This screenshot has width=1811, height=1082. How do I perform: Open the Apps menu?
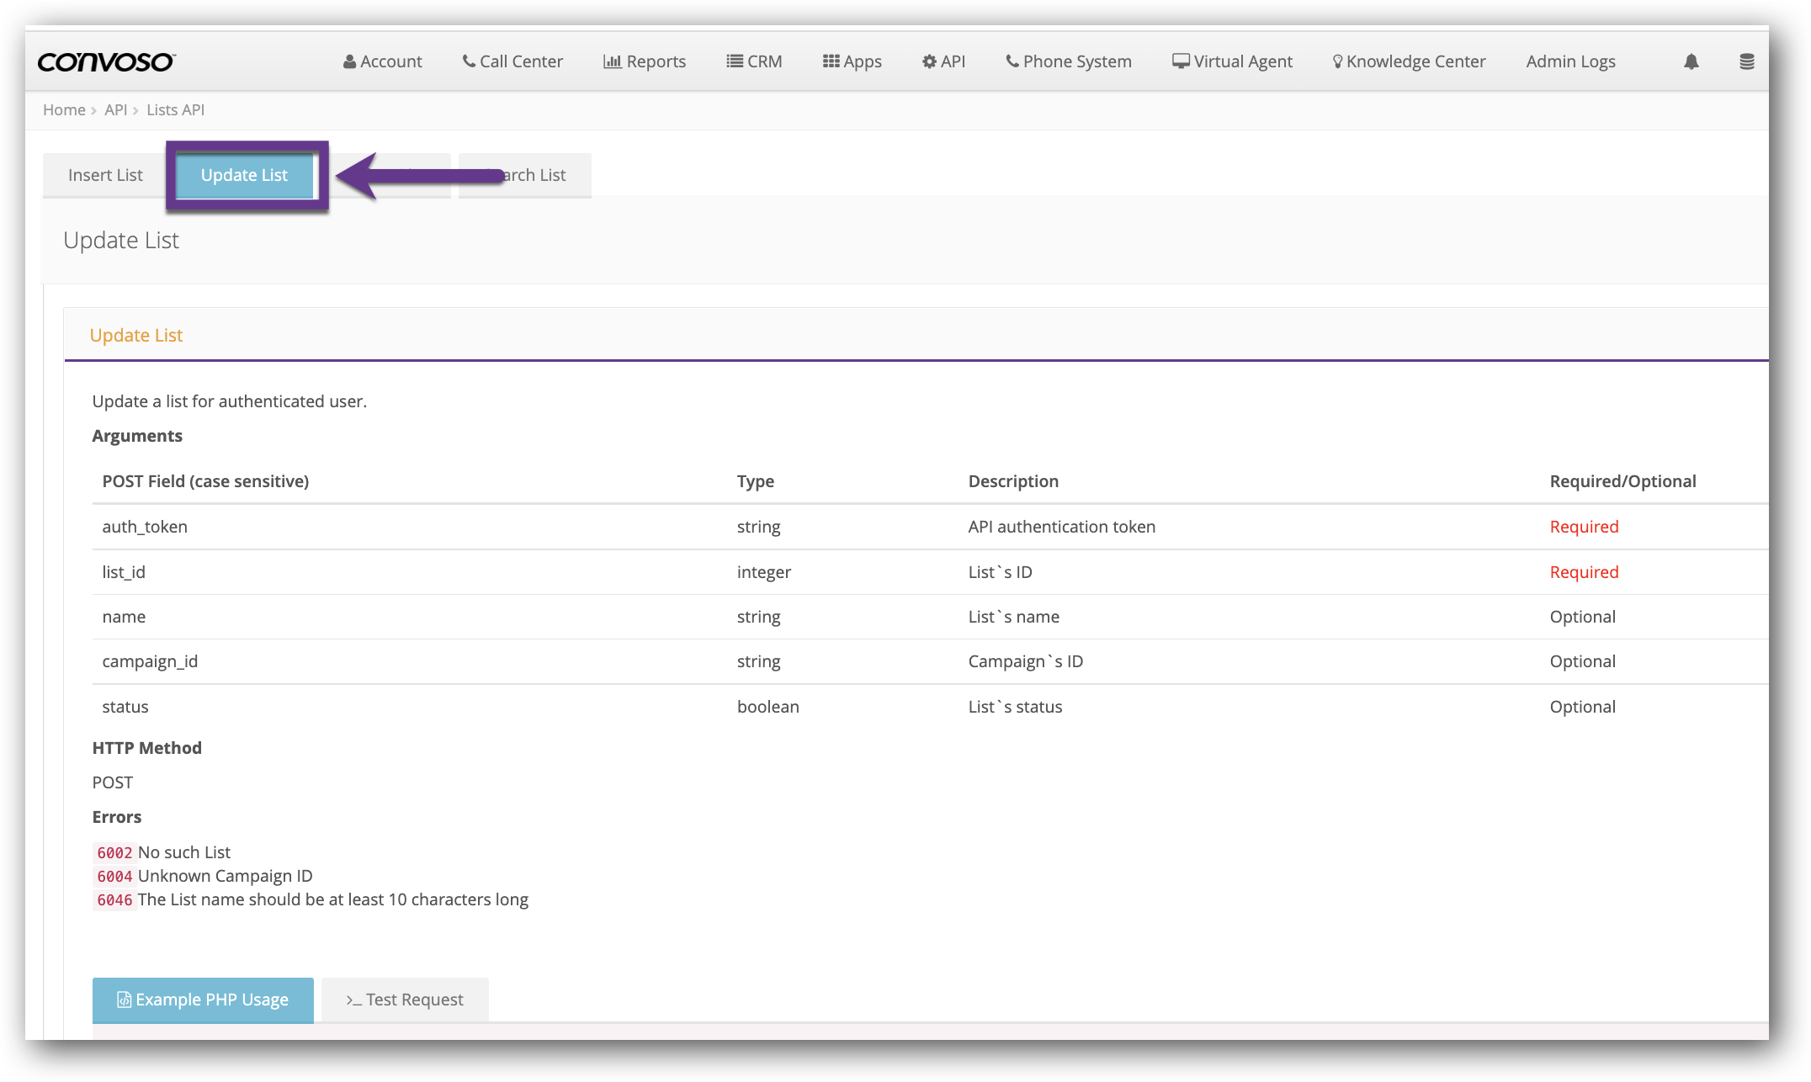tap(852, 61)
